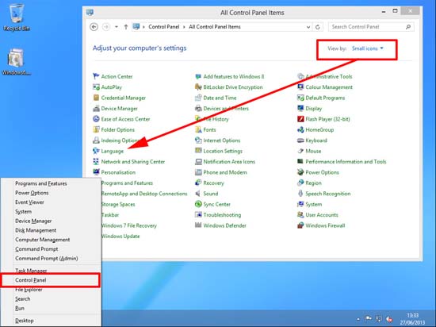Click the HomeGroup icon
The image size is (436, 327).
300,129
